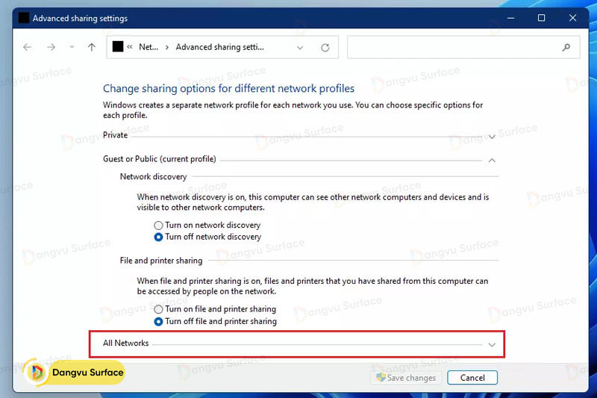Screen dimensions: 597x398
Task: Click the Forward navigation arrow
Action: click(x=51, y=47)
